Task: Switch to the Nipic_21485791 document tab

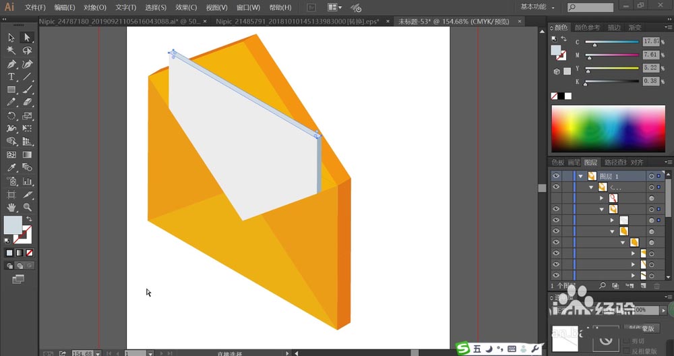Action: coord(297,21)
